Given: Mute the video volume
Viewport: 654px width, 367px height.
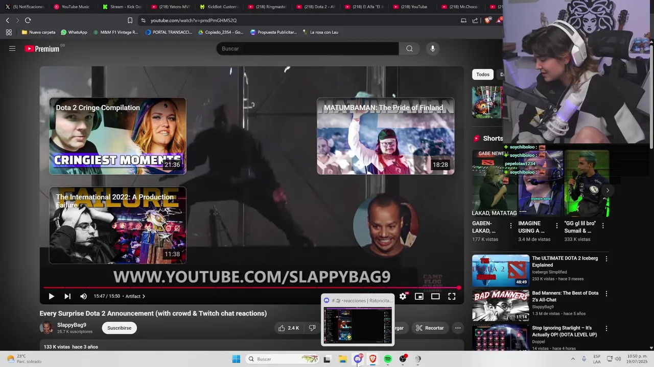Looking at the screenshot, I should pyautogui.click(x=83, y=296).
